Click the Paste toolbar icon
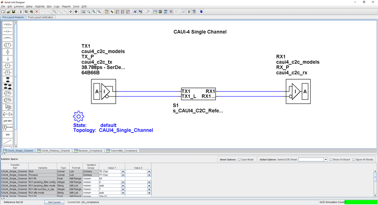Screen dimensions: 378x205 tap(31, 11)
